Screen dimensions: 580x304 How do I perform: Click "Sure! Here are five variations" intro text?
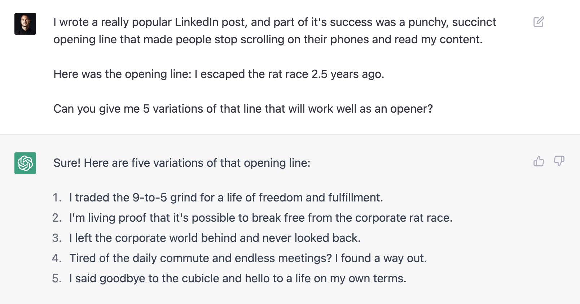point(182,163)
